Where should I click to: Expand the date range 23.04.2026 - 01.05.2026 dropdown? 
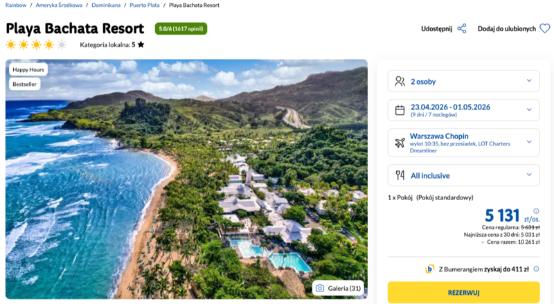click(463, 110)
